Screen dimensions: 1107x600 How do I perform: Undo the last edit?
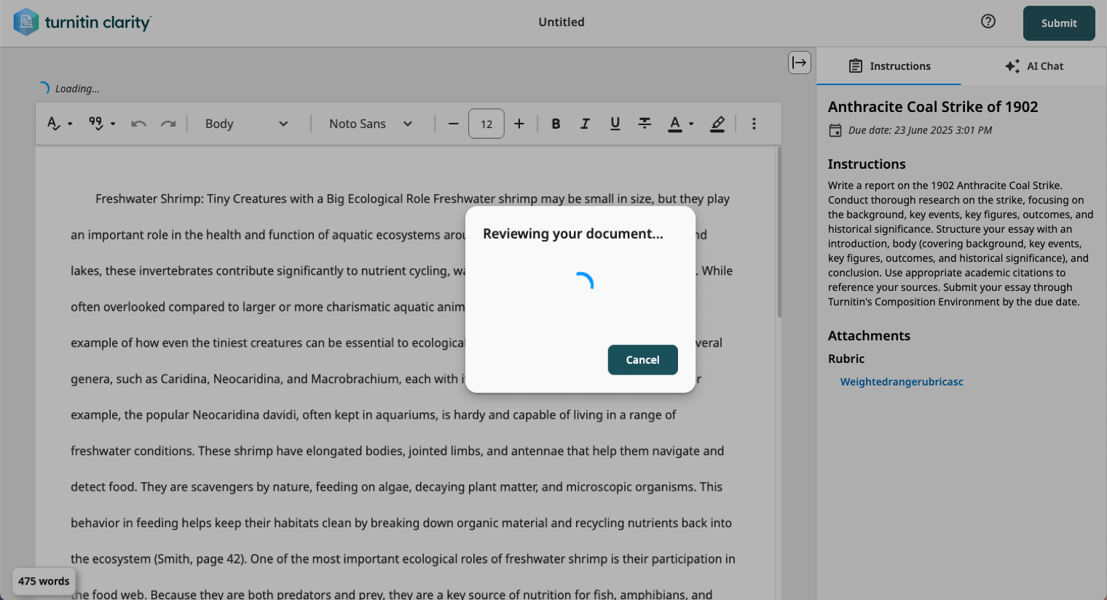(x=138, y=124)
